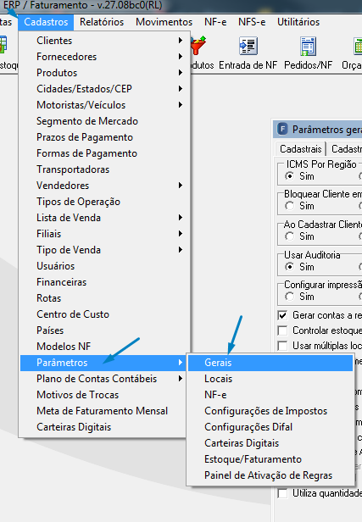Toggle Gerar contas a receber checkbox
362x522 pixels.
(x=282, y=315)
